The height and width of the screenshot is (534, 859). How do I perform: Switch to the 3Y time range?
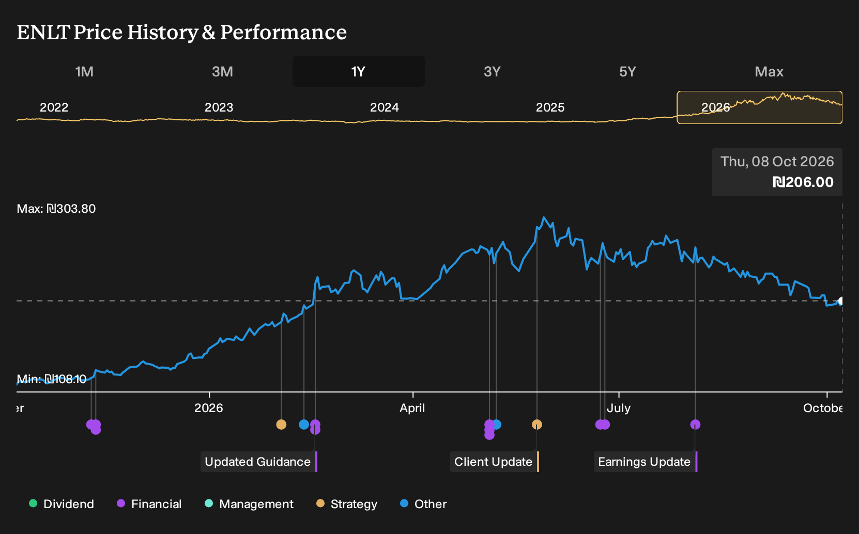click(x=492, y=71)
